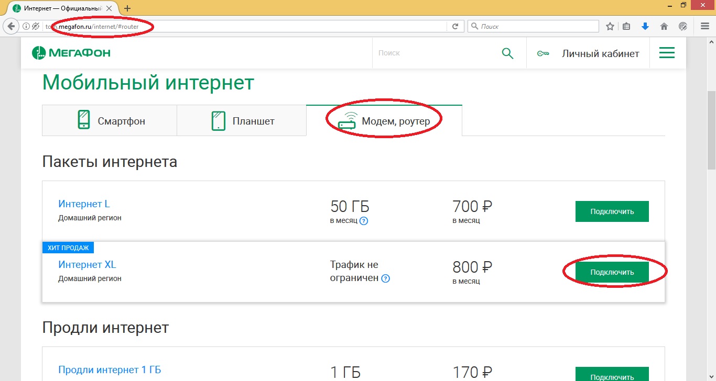Click the question mark near Трафик не ограничен
The height and width of the screenshot is (381, 716).
coord(385,278)
